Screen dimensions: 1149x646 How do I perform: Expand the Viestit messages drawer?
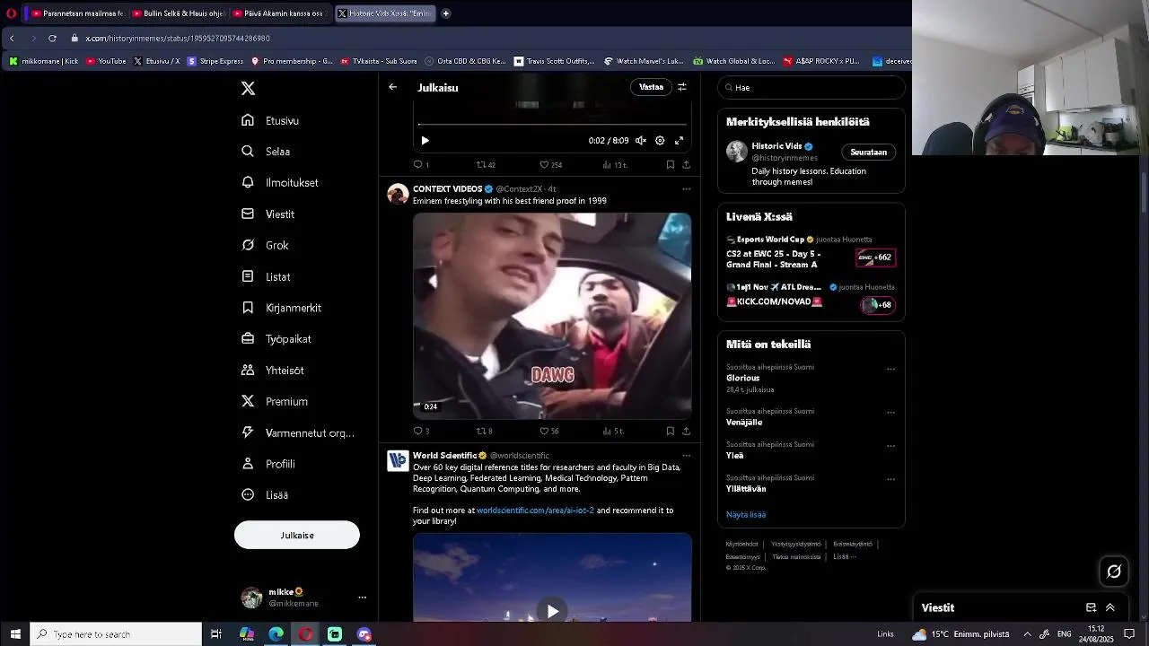[x=1110, y=607]
